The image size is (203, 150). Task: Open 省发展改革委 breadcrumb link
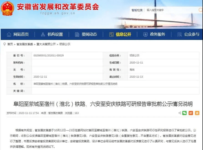pyautogui.click(x=24, y=44)
